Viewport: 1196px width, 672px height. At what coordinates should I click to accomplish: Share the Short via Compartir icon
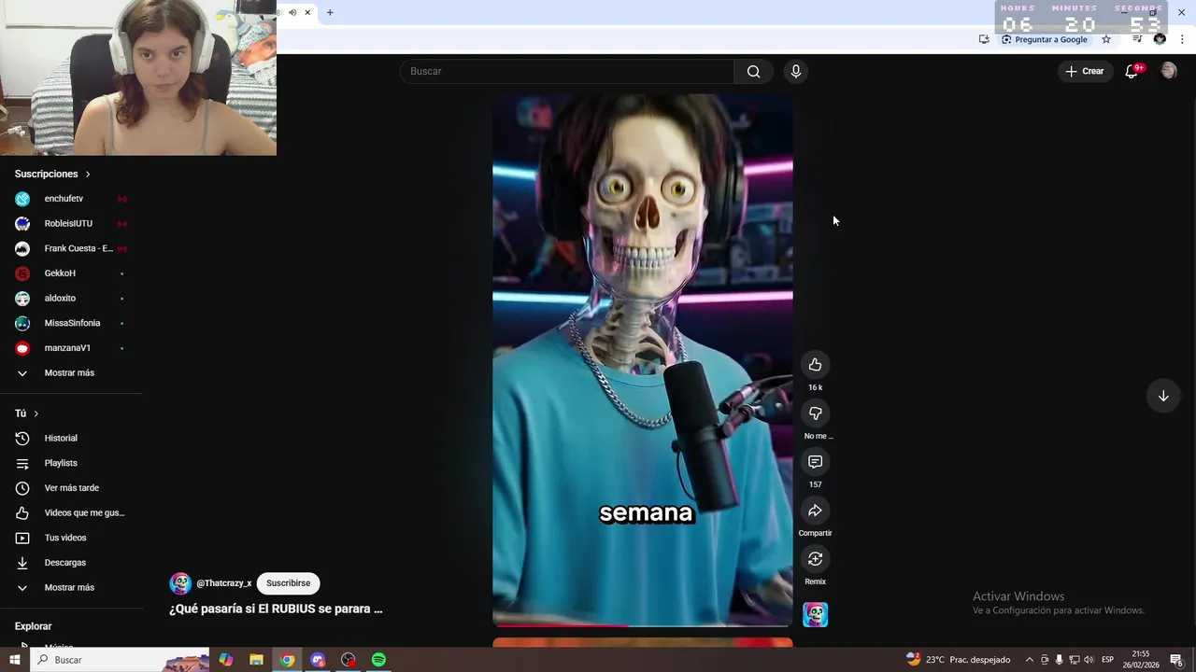click(x=815, y=511)
